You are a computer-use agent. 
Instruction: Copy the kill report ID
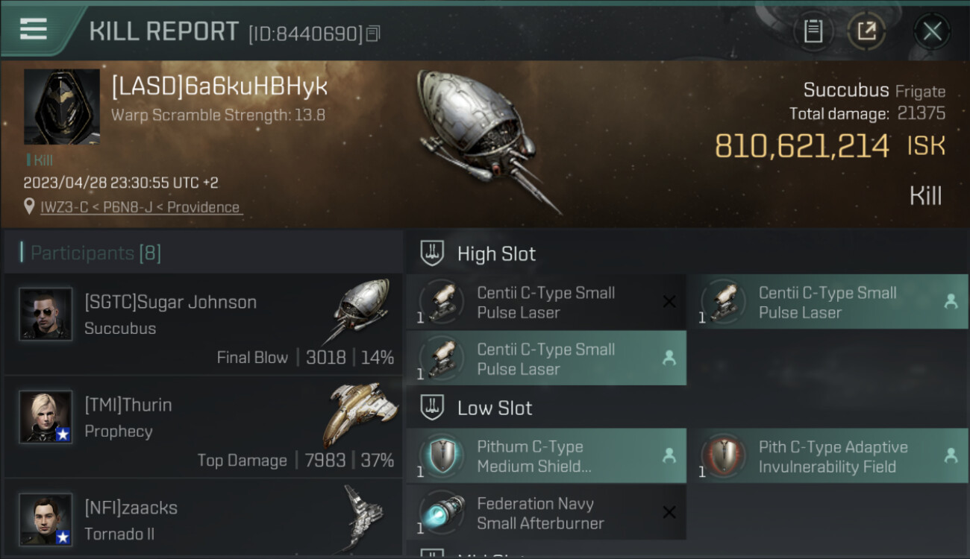click(373, 34)
